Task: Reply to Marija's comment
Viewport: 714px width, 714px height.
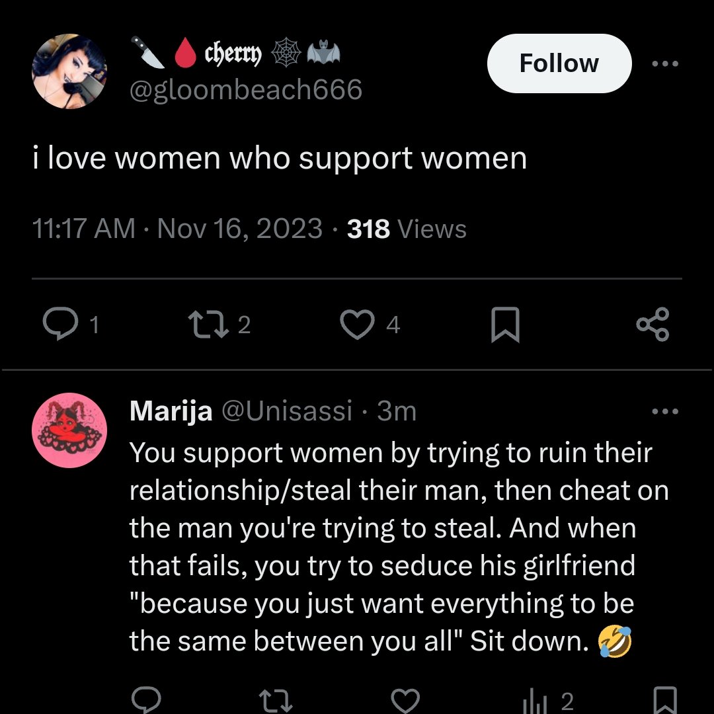Action: (x=146, y=700)
